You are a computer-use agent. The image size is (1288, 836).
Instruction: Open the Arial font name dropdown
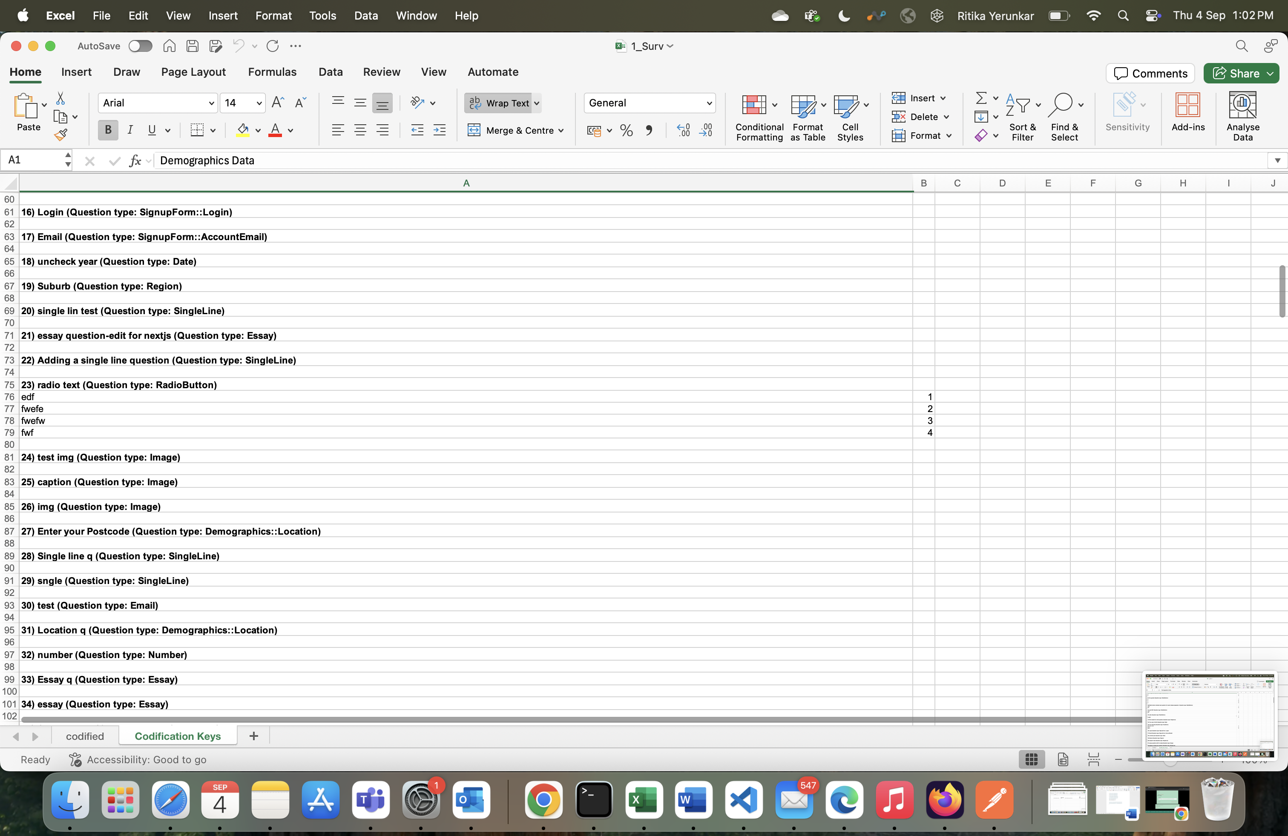coord(211,103)
